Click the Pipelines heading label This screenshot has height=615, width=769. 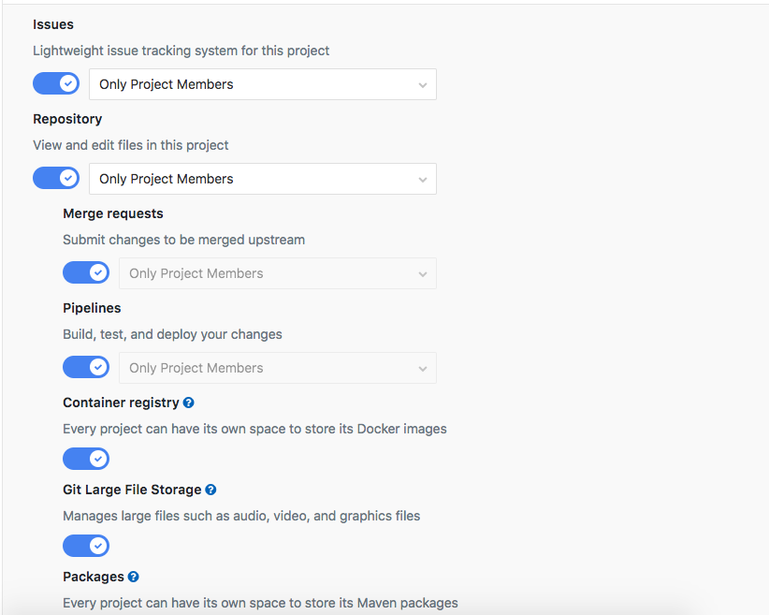click(x=92, y=308)
